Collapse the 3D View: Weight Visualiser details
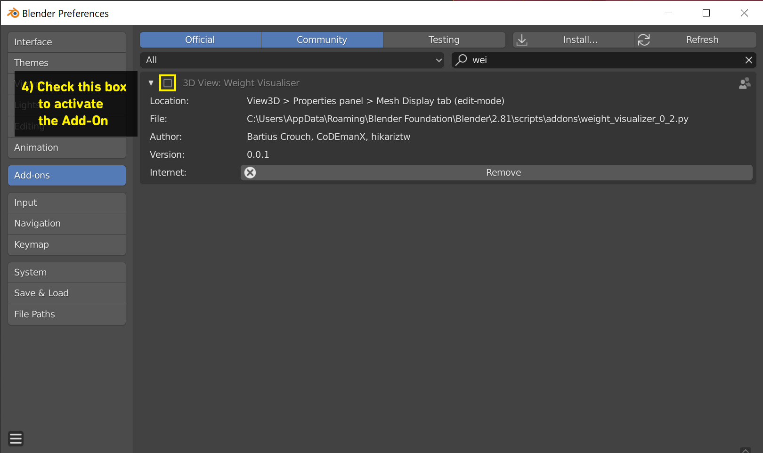Image resolution: width=763 pixels, height=453 pixels. click(151, 83)
